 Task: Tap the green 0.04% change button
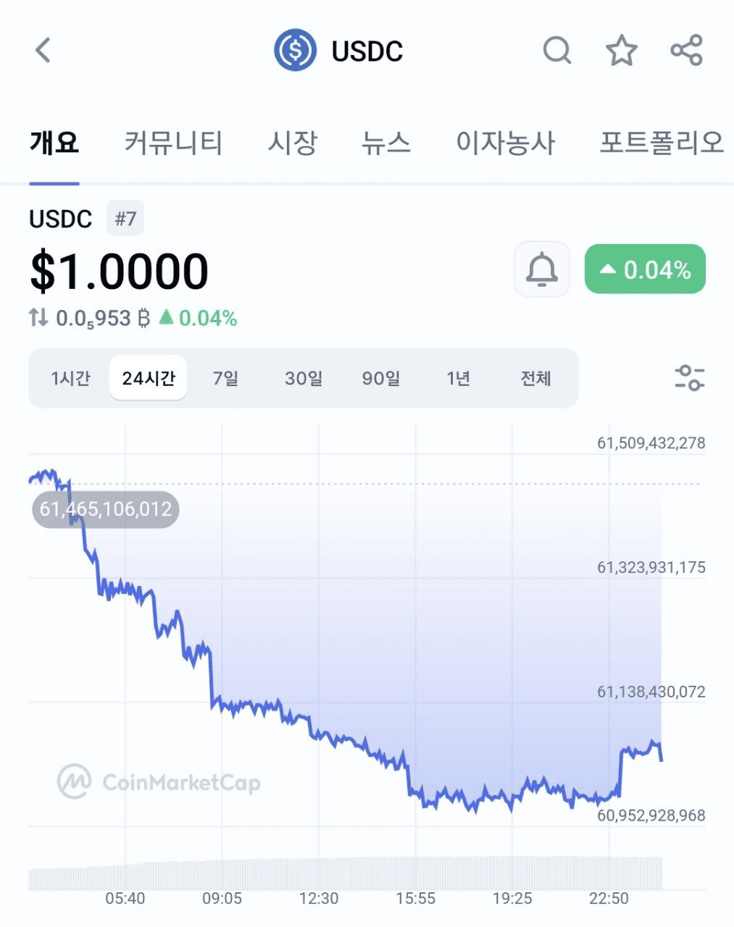pos(645,269)
